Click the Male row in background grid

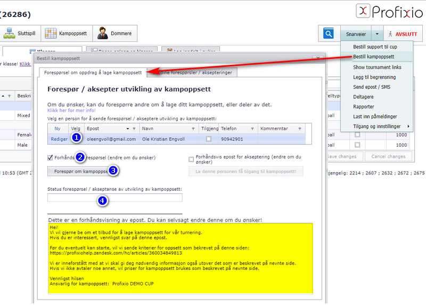[x=22, y=145]
